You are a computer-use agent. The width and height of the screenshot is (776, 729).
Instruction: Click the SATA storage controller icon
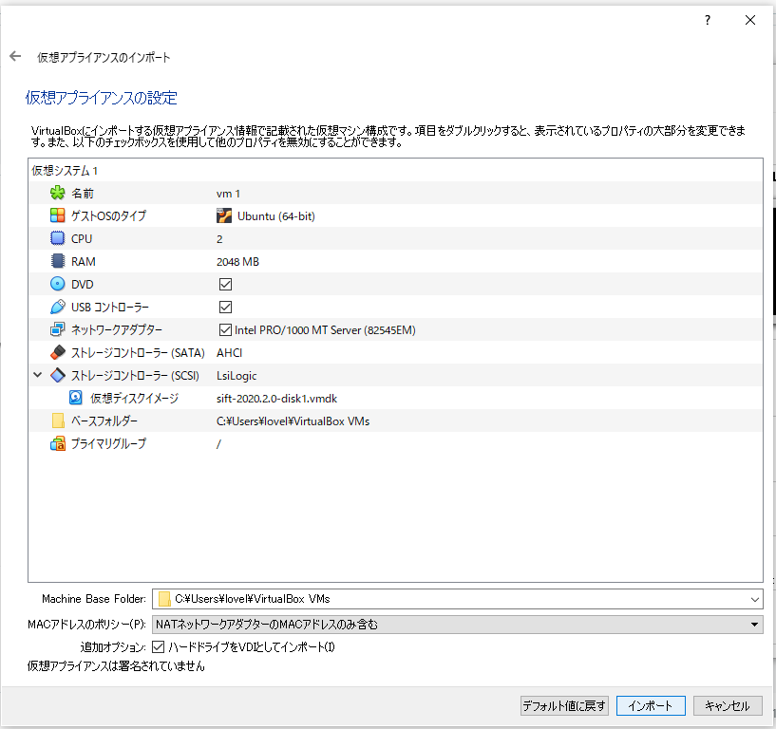[x=57, y=352]
